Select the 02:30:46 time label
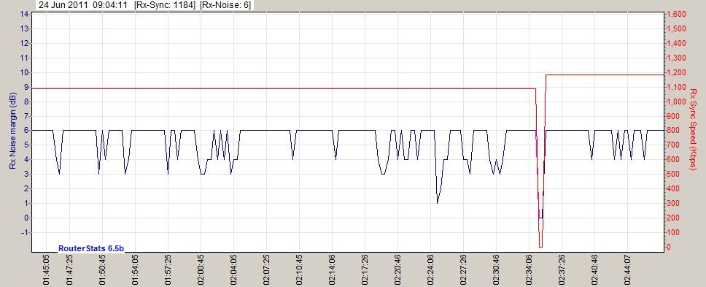706x287 pixels. [497, 270]
